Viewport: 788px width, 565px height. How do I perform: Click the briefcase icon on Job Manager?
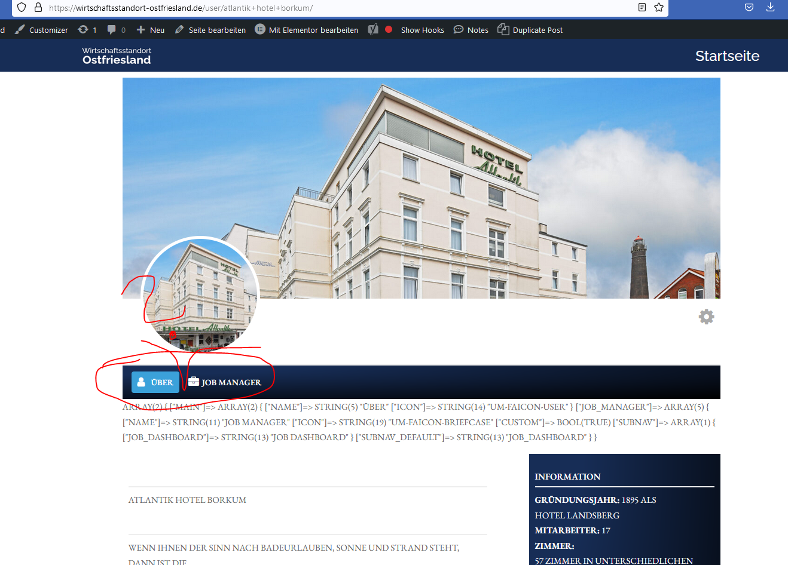point(193,382)
